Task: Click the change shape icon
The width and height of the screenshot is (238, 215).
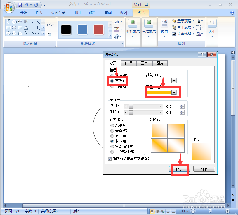Action: pos(117,37)
